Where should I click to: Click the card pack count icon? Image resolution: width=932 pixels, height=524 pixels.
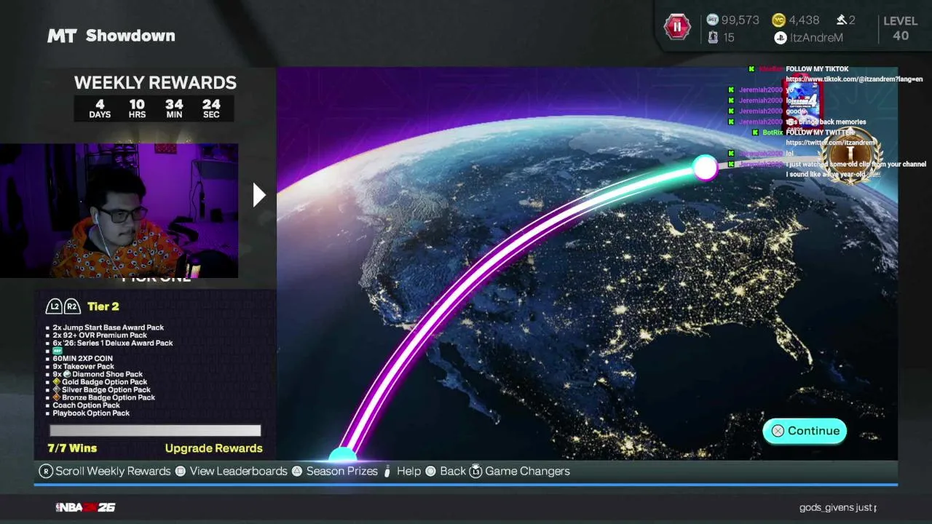point(713,37)
